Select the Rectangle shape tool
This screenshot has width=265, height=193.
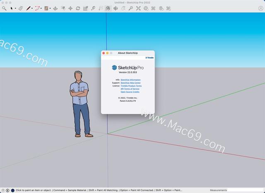click(46, 8)
